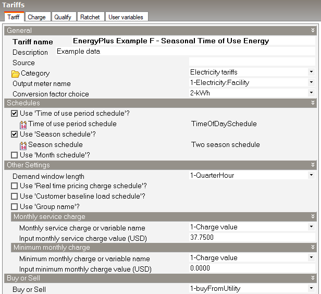Open the Buy or Sell dropdown
The height and width of the screenshot is (294, 321).
(x=311, y=288)
